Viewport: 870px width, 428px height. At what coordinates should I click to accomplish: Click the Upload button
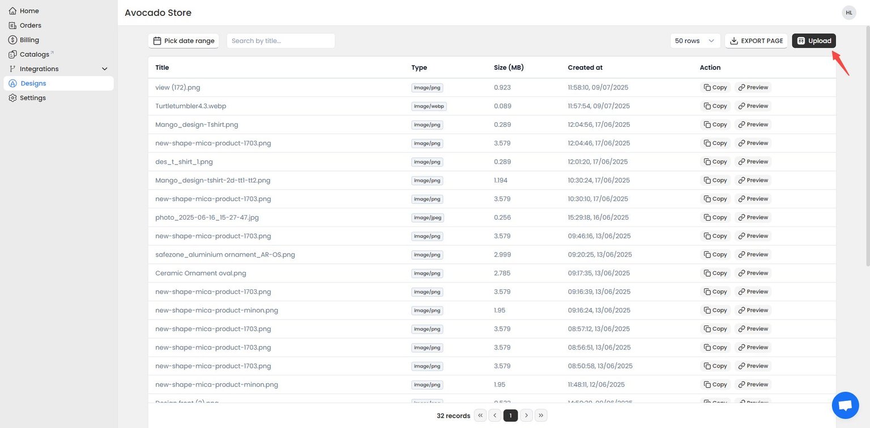[814, 41]
